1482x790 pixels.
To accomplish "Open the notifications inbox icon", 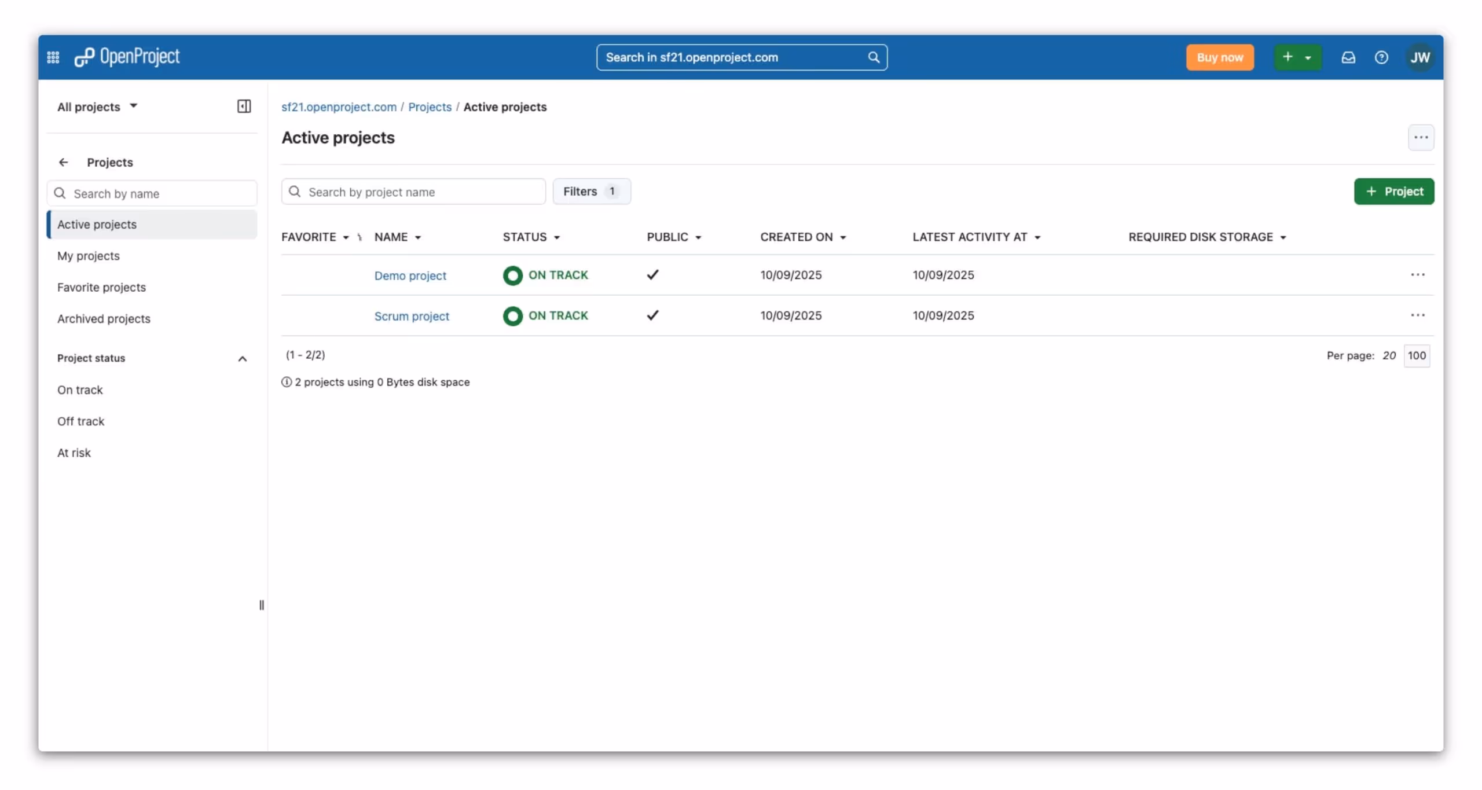I will click(1348, 57).
